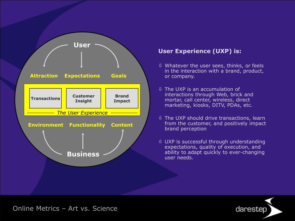
Task: Click the curved arrow pointing to Content
Action: (114, 142)
